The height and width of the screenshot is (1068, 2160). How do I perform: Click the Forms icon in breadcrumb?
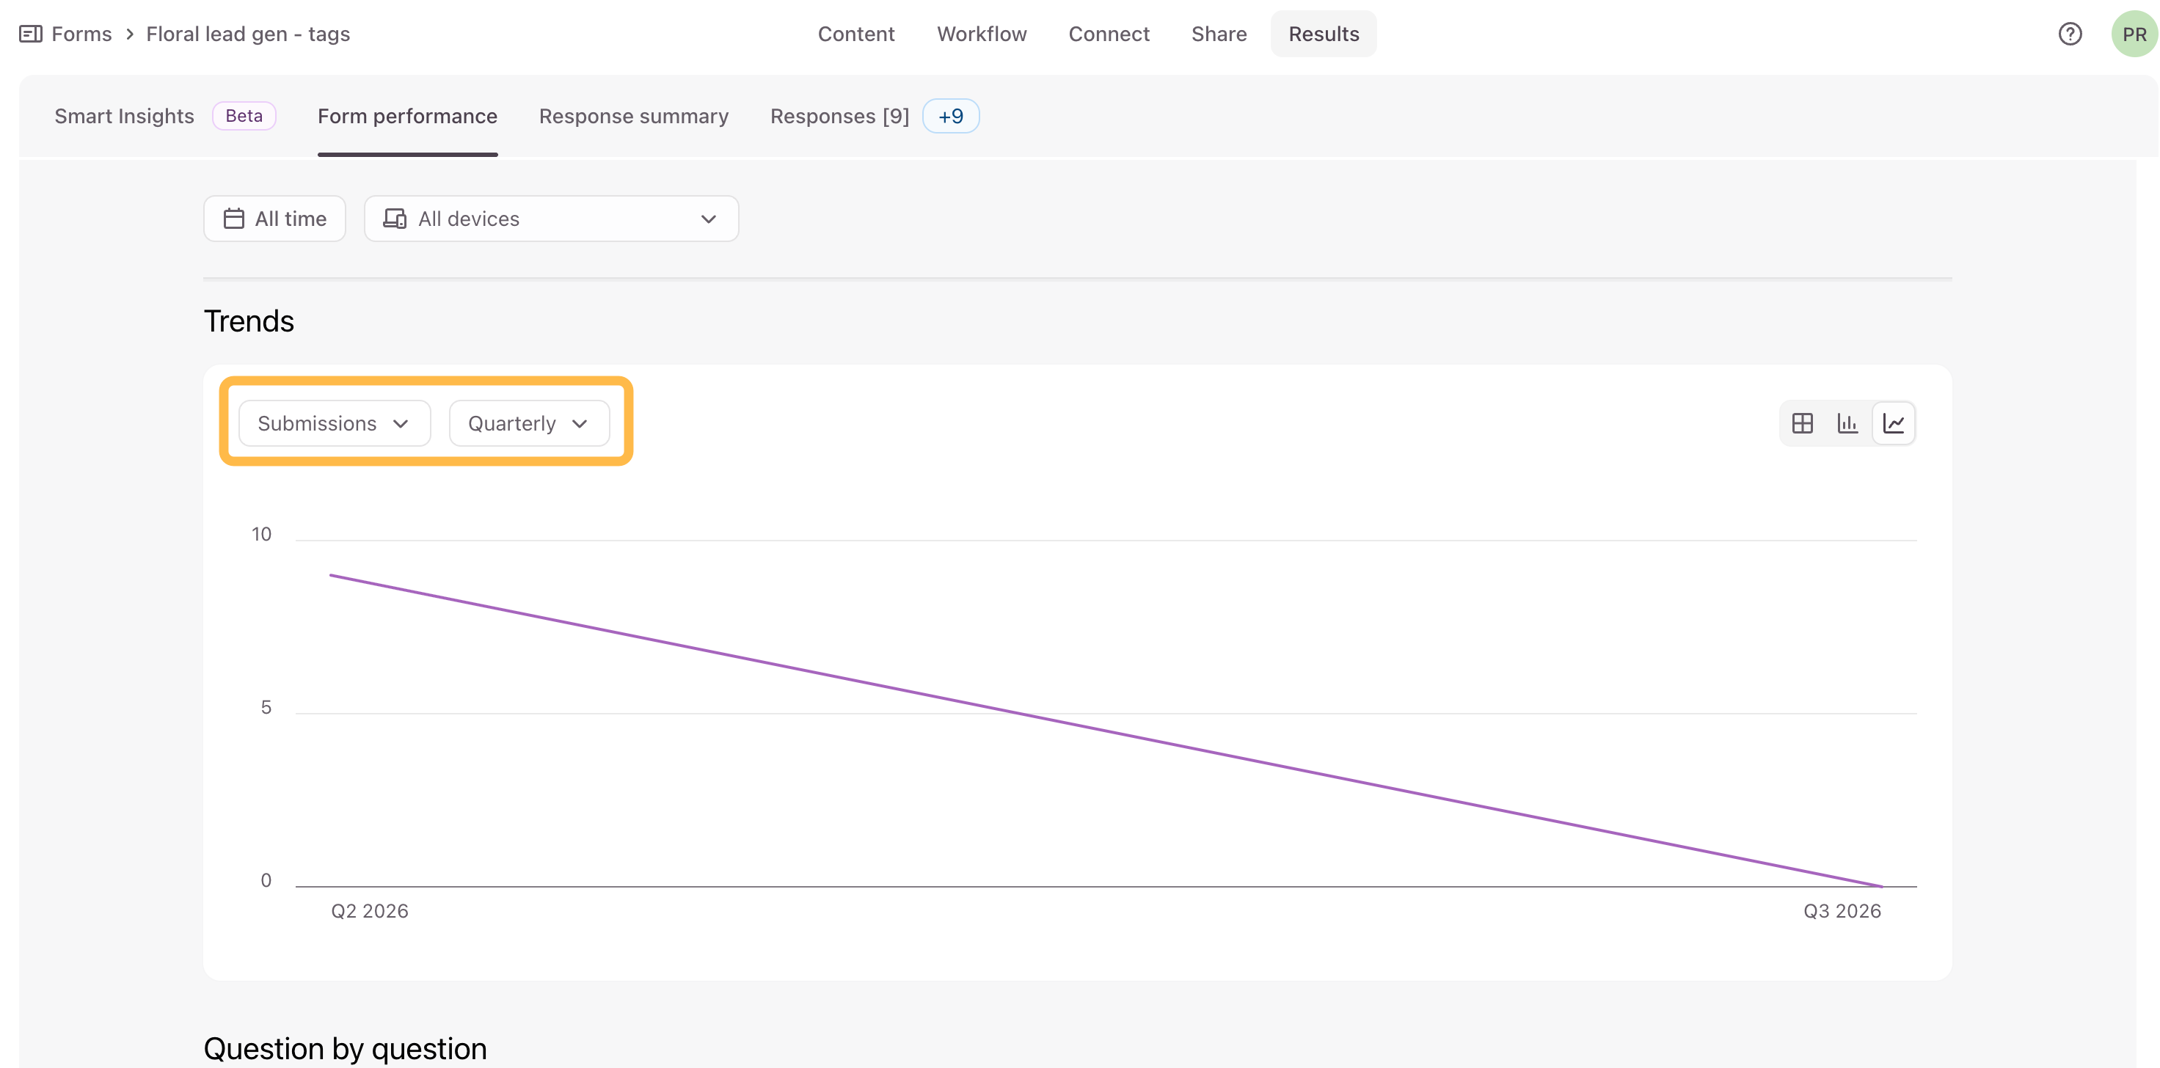30,34
